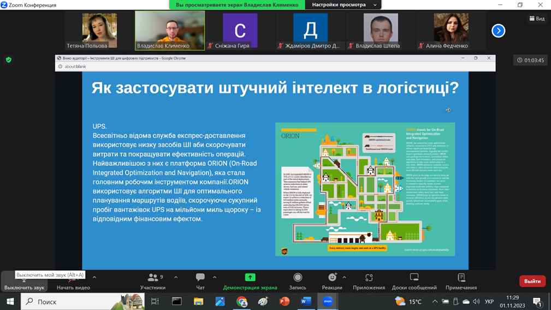Expand chat options arrow
Image resolution: width=551 pixels, height=310 pixels.
pos(215,277)
